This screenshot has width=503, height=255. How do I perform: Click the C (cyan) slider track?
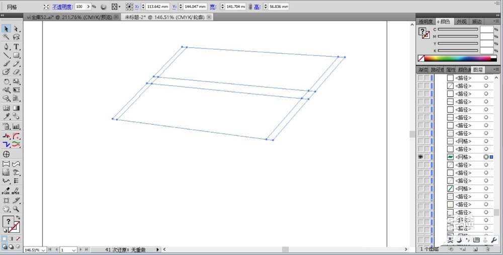point(458,29)
